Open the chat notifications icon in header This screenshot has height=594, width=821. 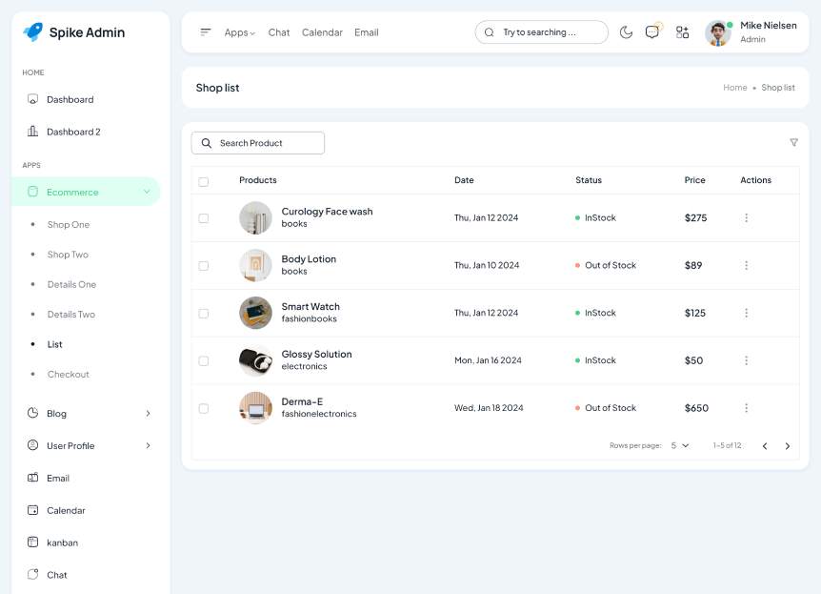pyautogui.click(x=652, y=32)
